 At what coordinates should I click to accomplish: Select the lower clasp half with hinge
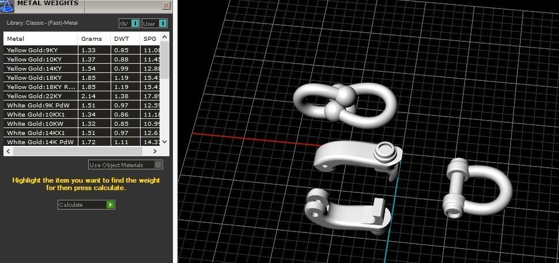click(x=347, y=212)
